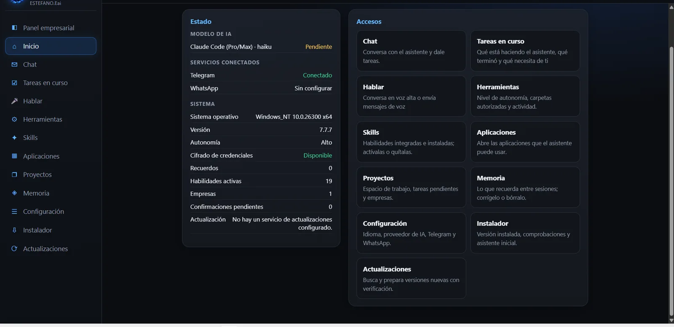Click the Chat envelope icon in sidebar
This screenshot has height=327, width=674.
[14, 64]
